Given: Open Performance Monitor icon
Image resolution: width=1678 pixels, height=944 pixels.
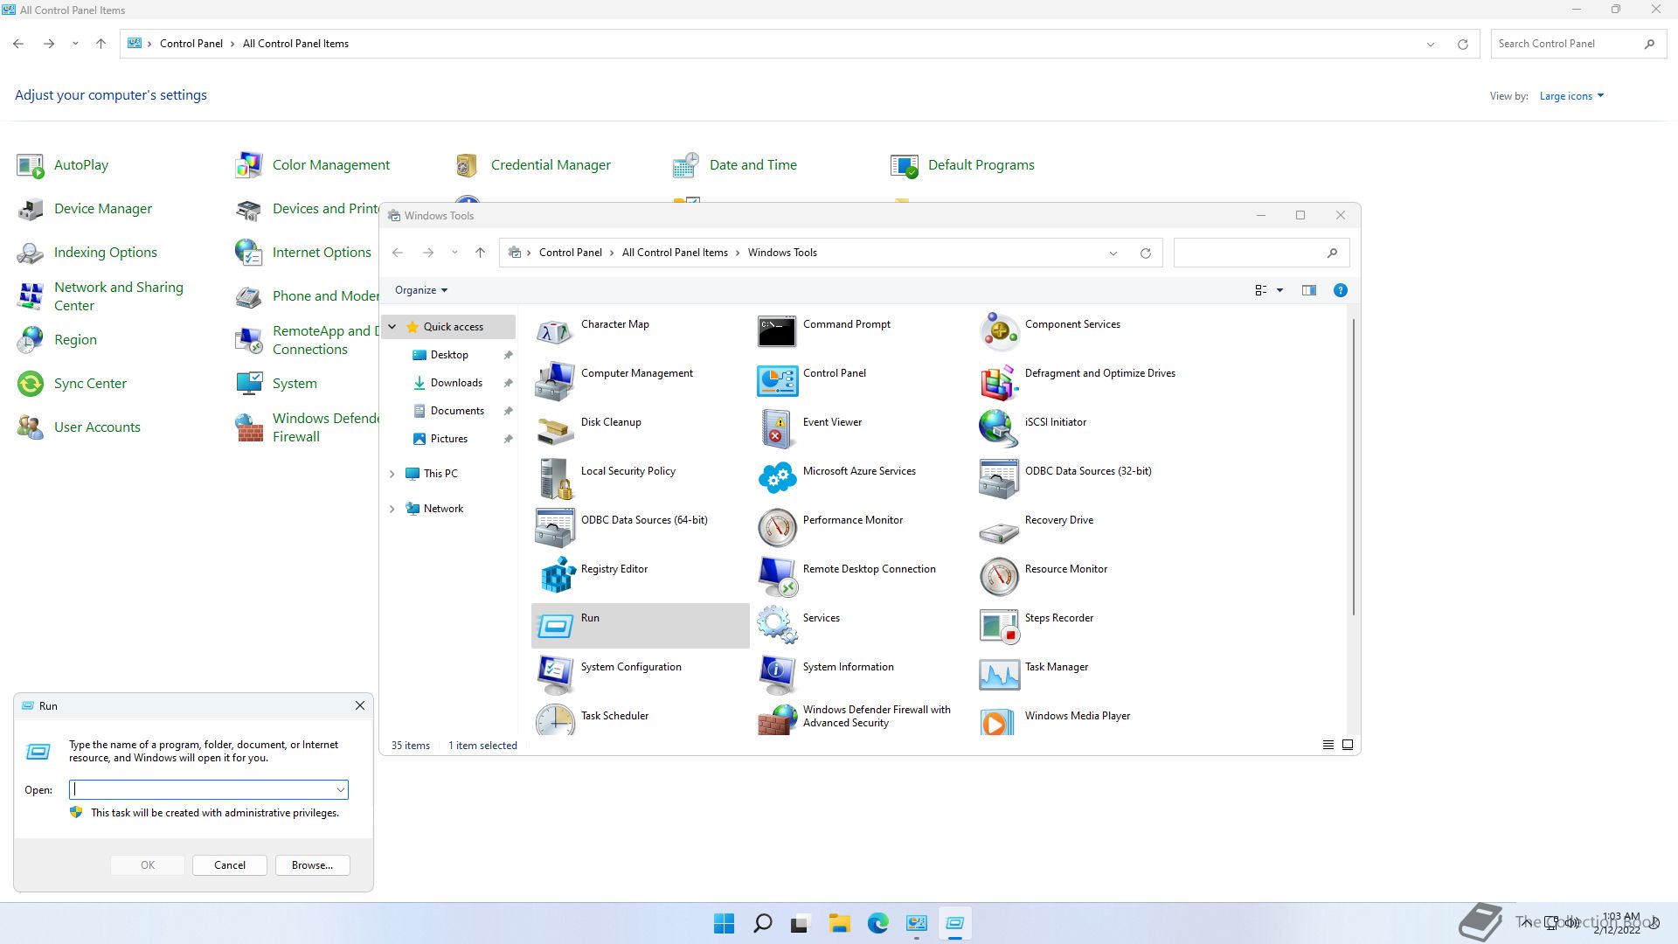Looking at the screenshot, I should coord(777,527).
